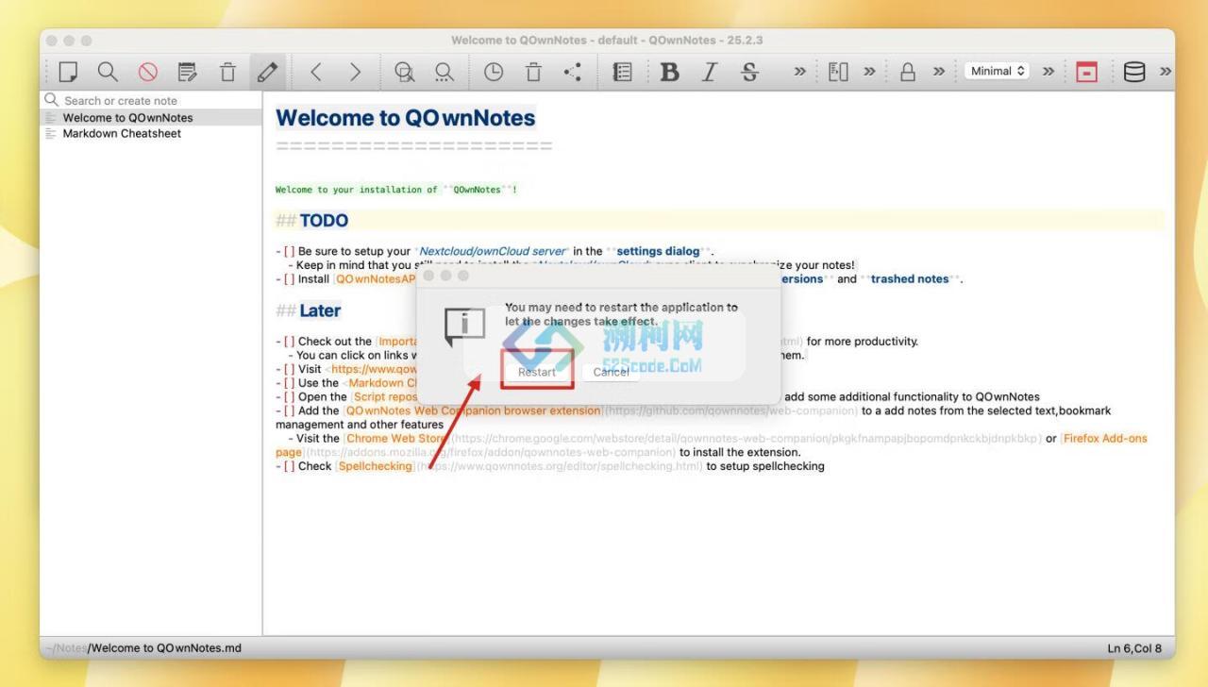Click the share nodes icon
The height and width of the screenshot is (687, 1208).
[x=573, y=72]
